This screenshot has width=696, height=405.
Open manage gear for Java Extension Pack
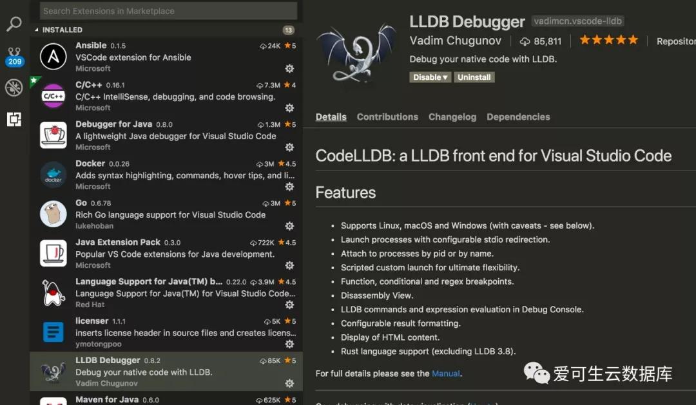point(289,265)
